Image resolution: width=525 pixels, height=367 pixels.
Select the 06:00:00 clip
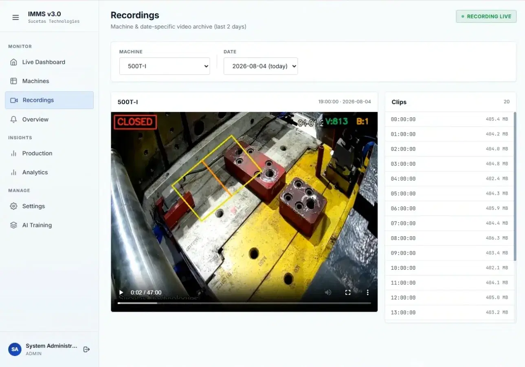coord(449,209)
